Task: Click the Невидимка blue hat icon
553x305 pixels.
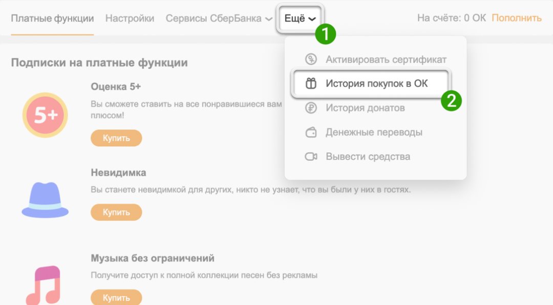Action: pyautogui.click(x=45, y=200)
